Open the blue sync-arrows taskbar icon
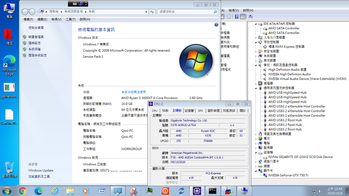The width and height of the screenshot is (349, 196). click(x=181, y=191)
